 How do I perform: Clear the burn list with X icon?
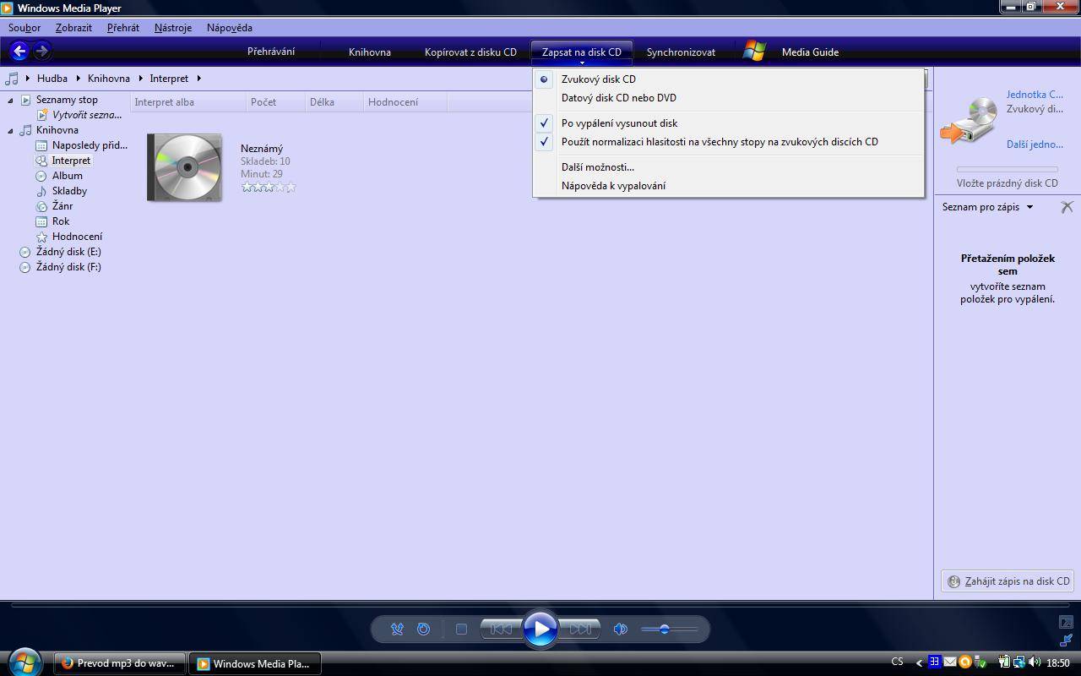click(1067, 207)
